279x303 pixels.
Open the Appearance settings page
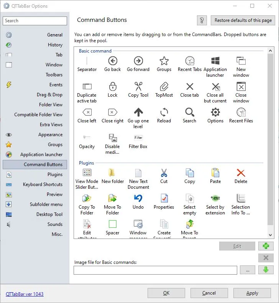point(35,135)
